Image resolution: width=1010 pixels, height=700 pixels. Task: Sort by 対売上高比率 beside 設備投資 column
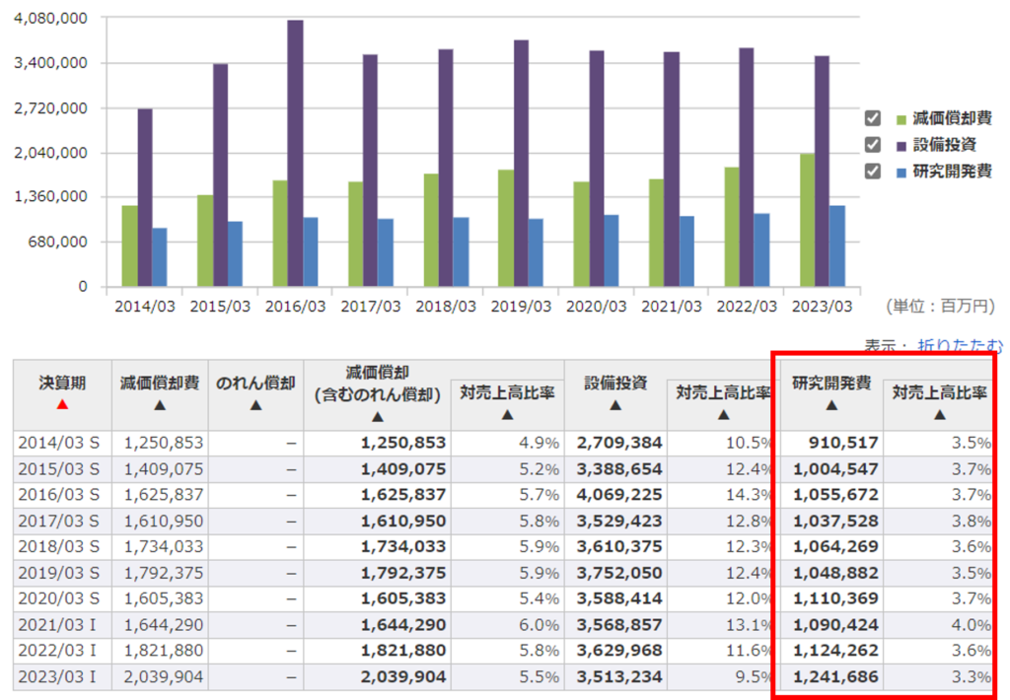click(x=723, y=415)
